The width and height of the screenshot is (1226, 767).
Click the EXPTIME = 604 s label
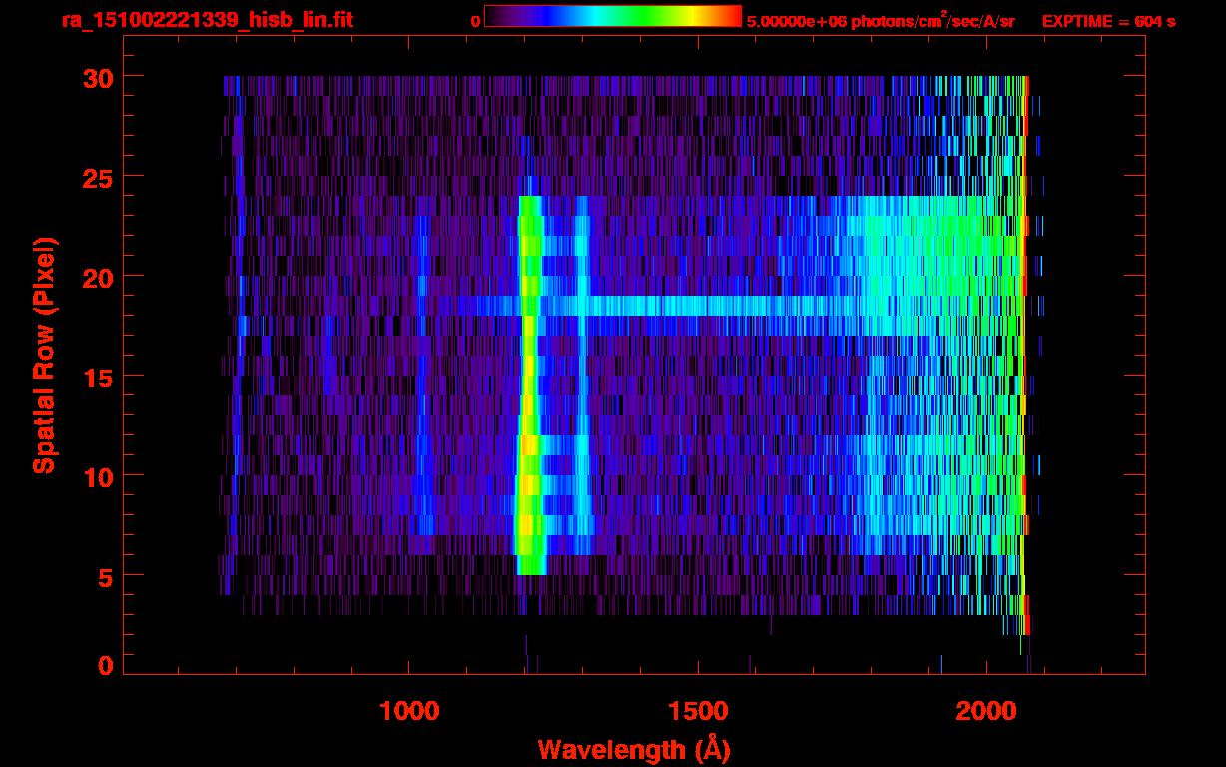pyautogui.click(x=1108, y=21)
